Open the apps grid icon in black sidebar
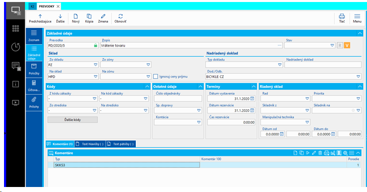 pos(16,29)
